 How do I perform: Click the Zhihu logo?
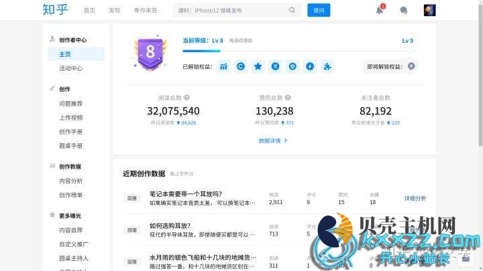(54, 10)
